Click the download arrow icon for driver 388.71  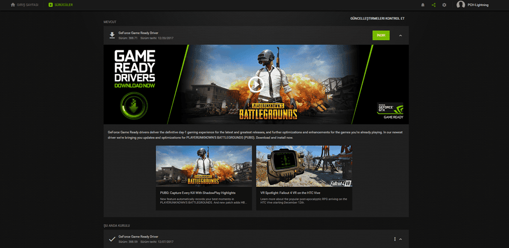(112, 35)
